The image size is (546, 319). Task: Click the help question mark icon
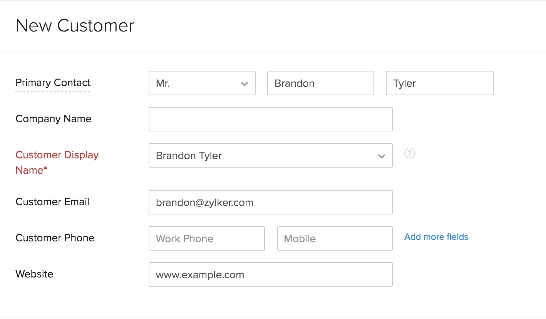point(409,153)
